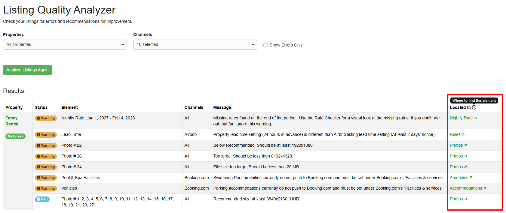
Task: Click the Missing rates found message
Action: click(x=327, y=121)
